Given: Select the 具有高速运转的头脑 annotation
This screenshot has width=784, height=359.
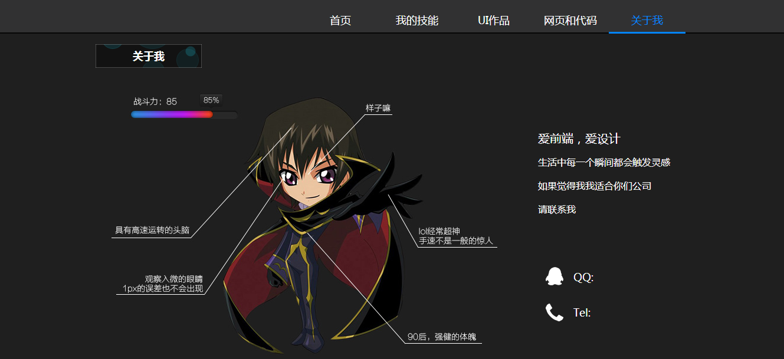Looking at the screenshot, I should point(152,230).
